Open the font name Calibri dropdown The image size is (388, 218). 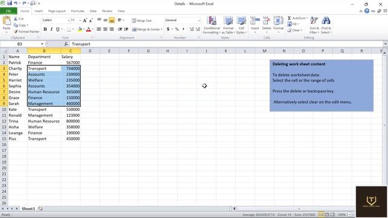69,20
